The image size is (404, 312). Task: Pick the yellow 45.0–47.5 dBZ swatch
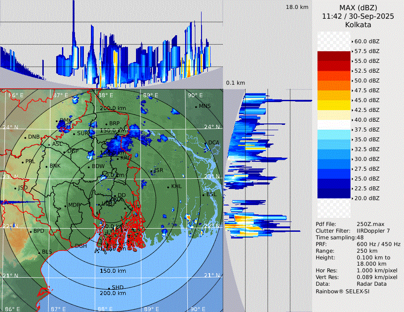coord(334,95)
